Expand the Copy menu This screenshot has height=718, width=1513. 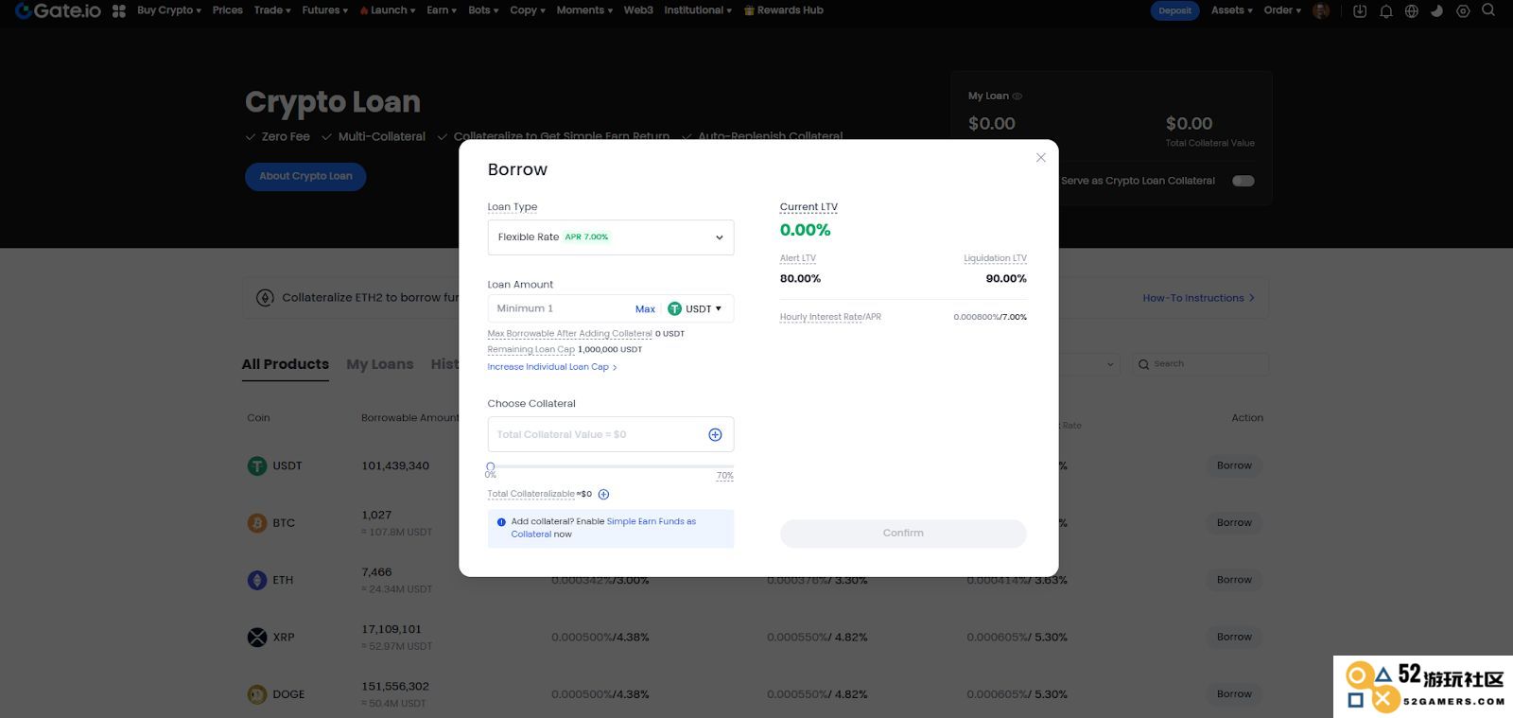click(528, 10)
